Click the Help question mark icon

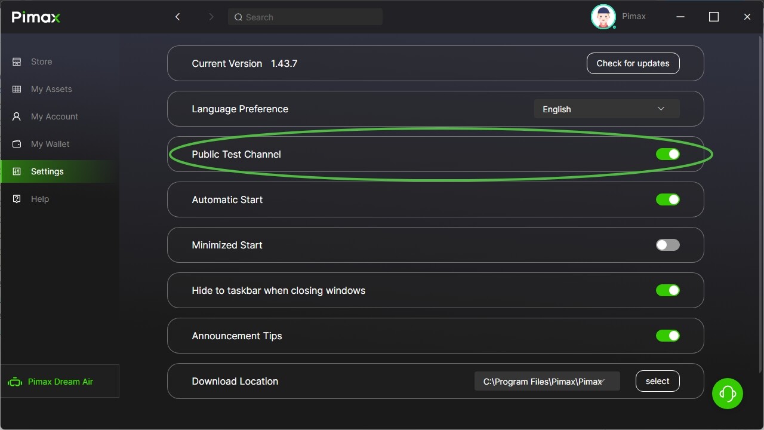coord(17,199)
